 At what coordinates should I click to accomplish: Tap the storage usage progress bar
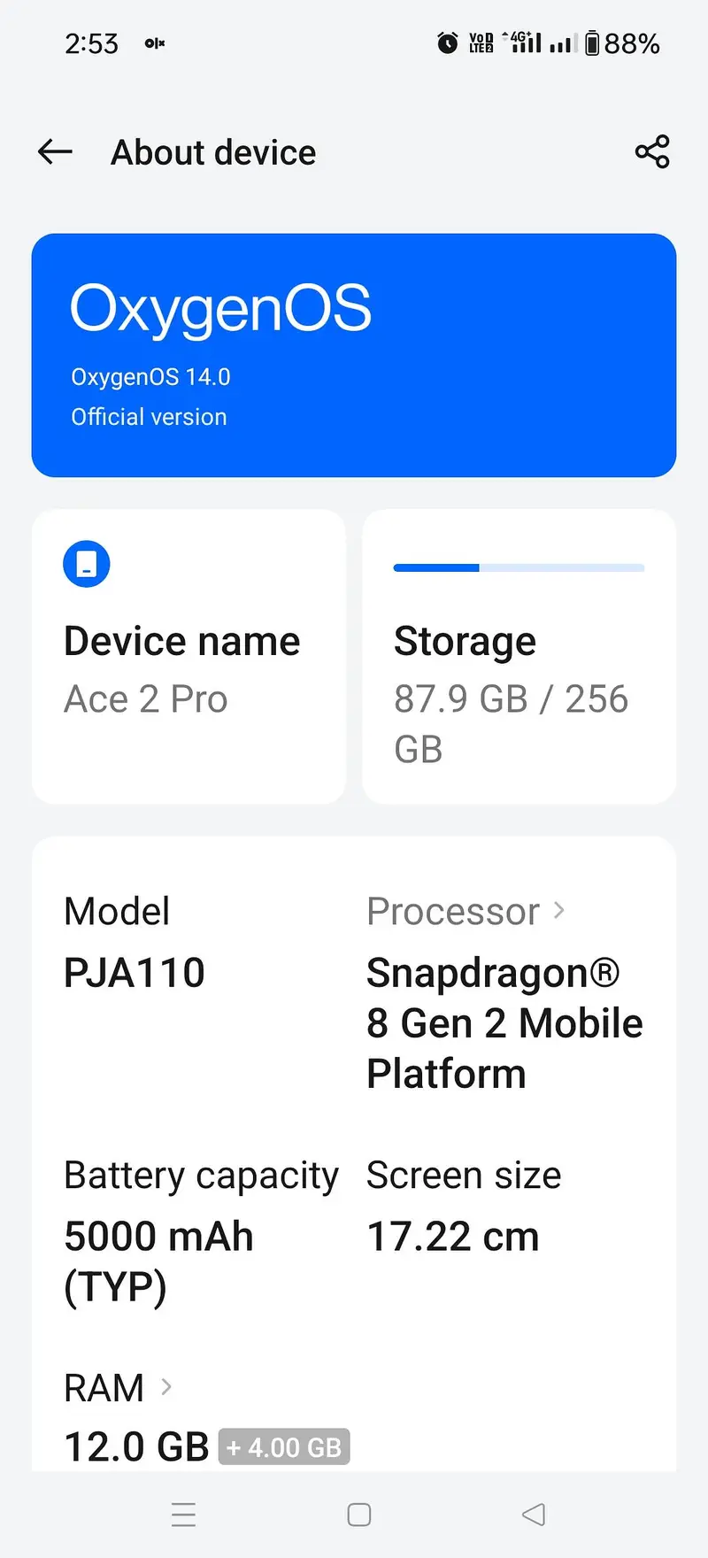click(x=519, y=567)
